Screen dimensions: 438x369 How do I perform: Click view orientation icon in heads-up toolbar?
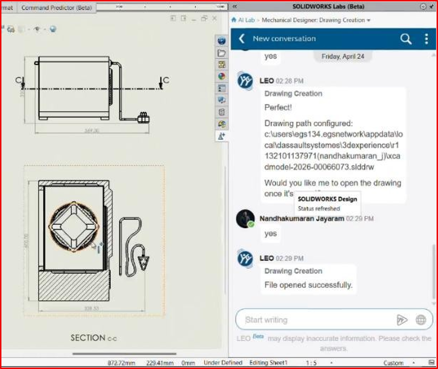click(11, 29)
